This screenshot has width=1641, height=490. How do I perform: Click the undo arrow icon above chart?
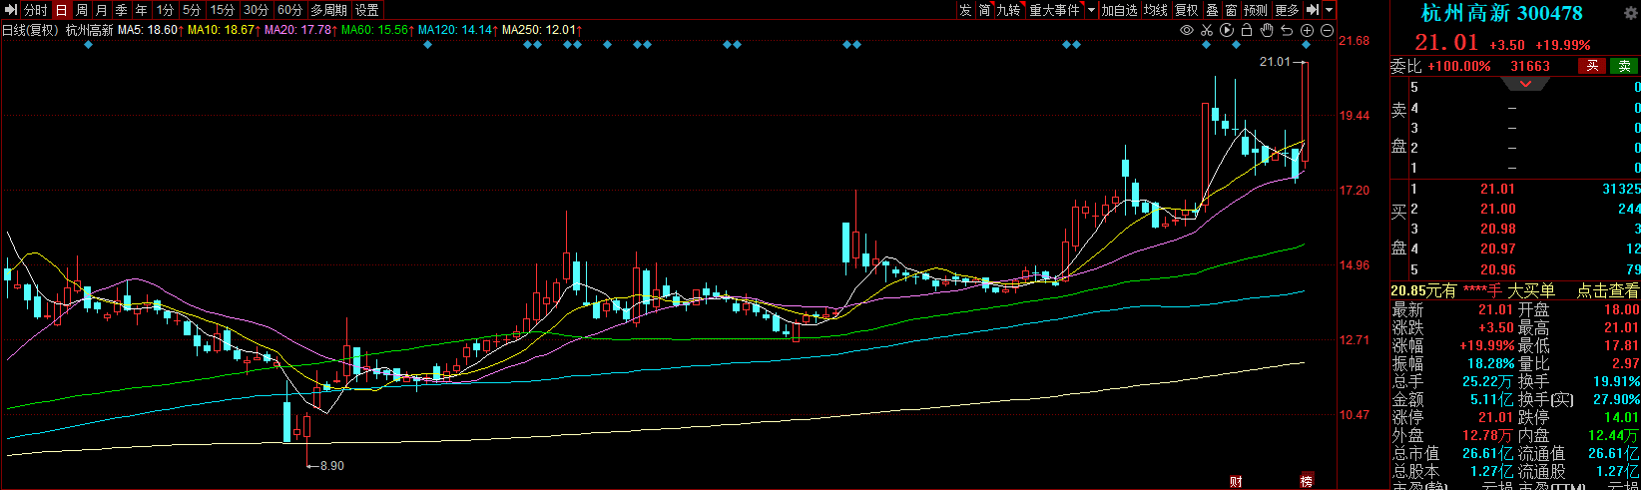coord(1287,30)
